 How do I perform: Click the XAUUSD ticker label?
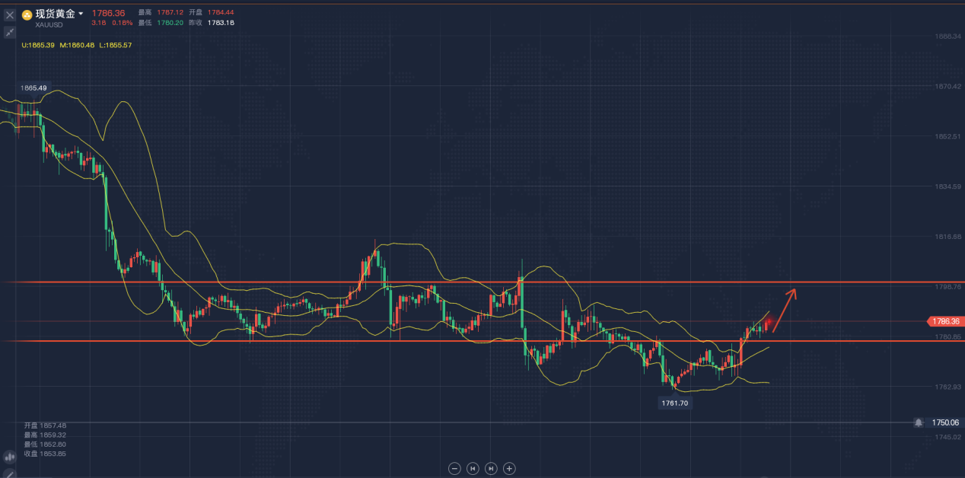49,25
